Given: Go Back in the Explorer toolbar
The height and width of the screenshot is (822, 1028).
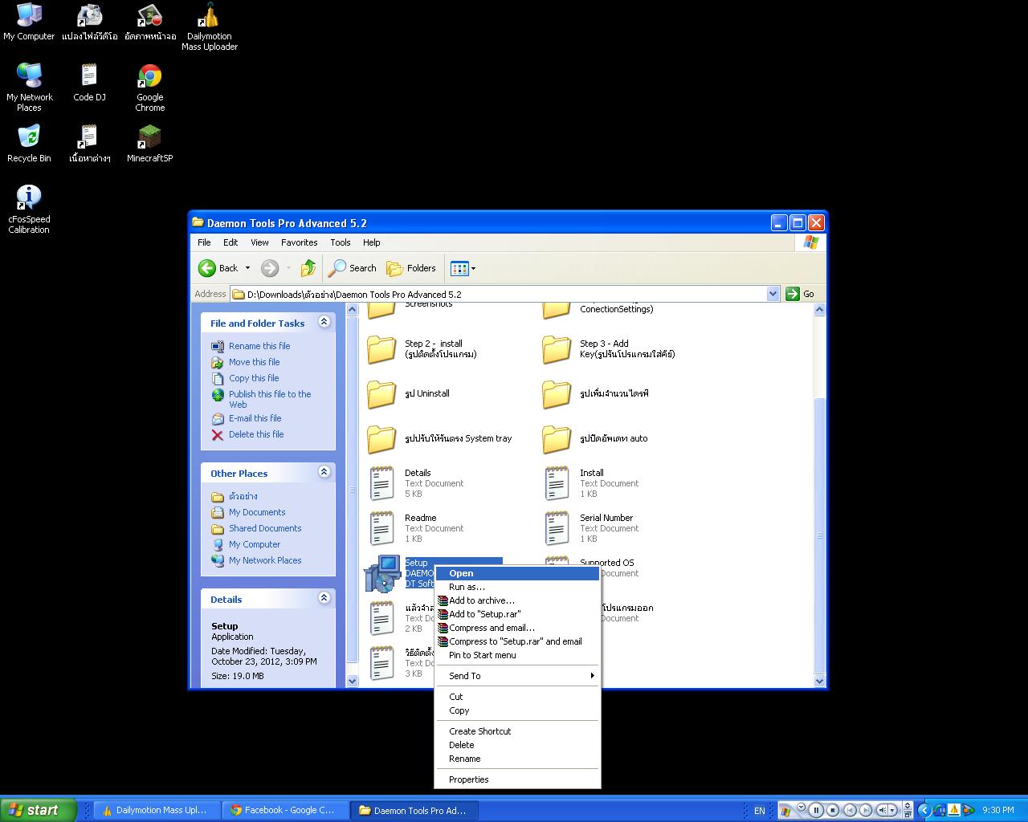Looking at the screenshot, I should [218, 268].
